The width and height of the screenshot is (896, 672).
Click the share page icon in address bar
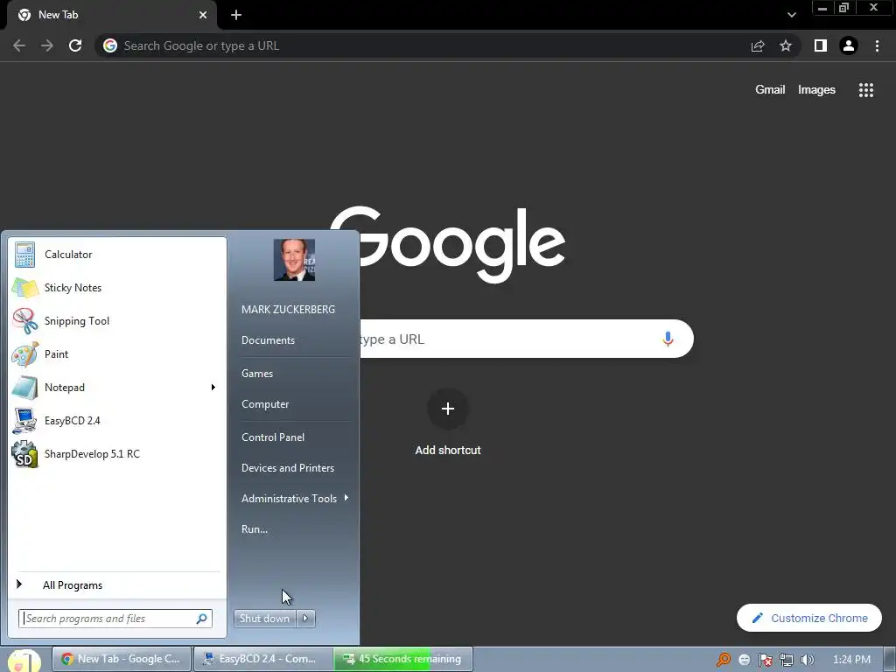pos(758,45)
